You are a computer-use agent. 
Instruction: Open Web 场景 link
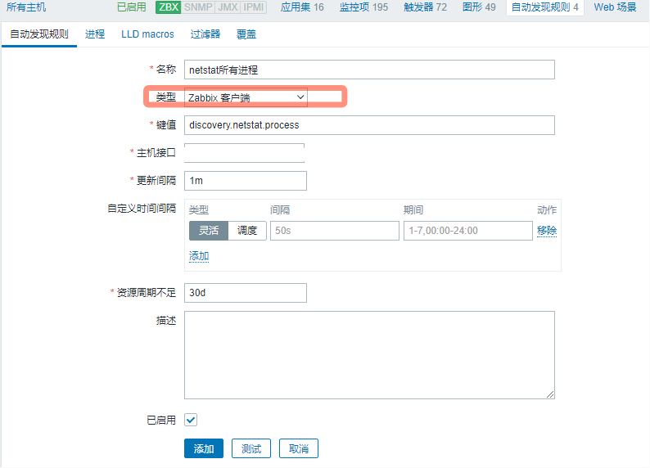(x=615, y=7)
